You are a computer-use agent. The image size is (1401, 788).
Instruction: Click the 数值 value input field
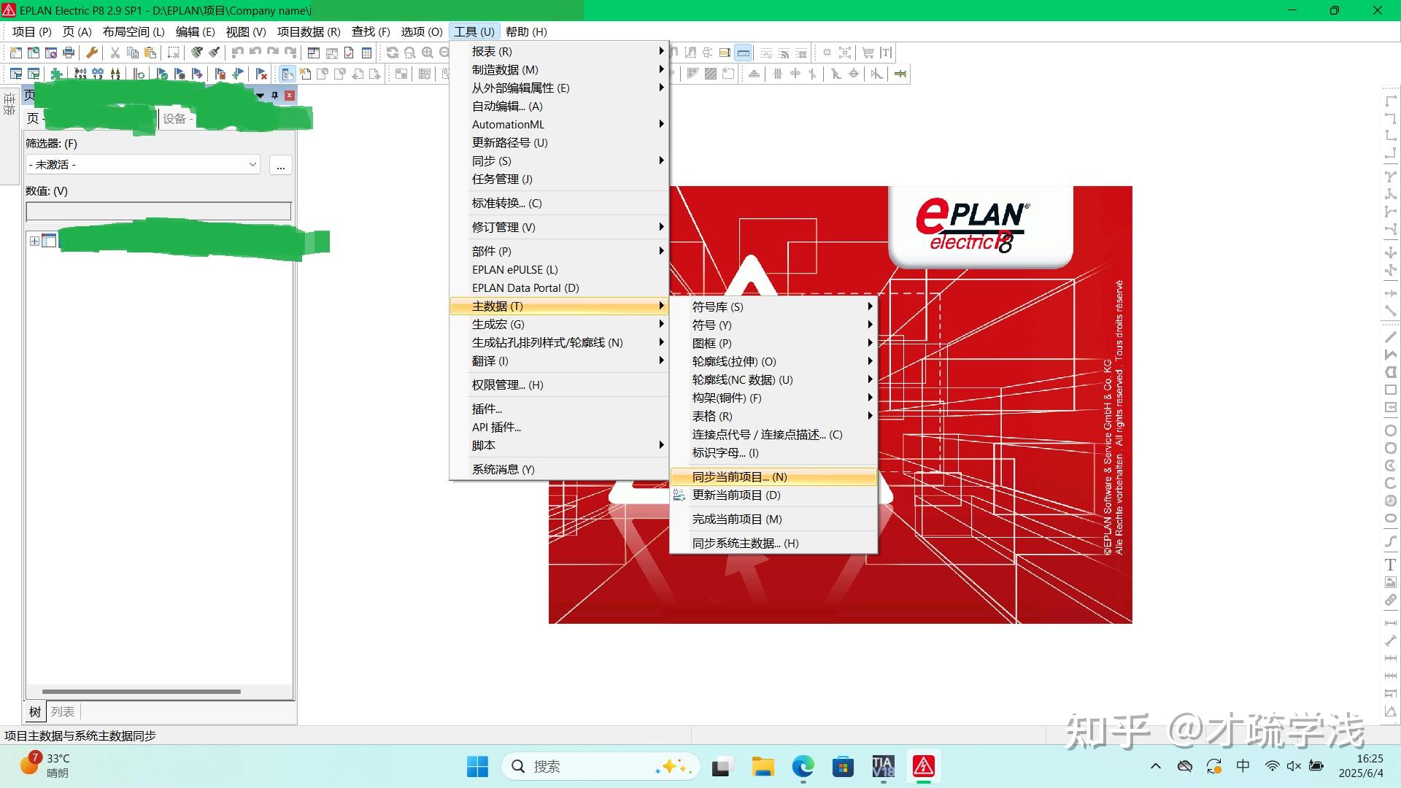coord(158,212)
